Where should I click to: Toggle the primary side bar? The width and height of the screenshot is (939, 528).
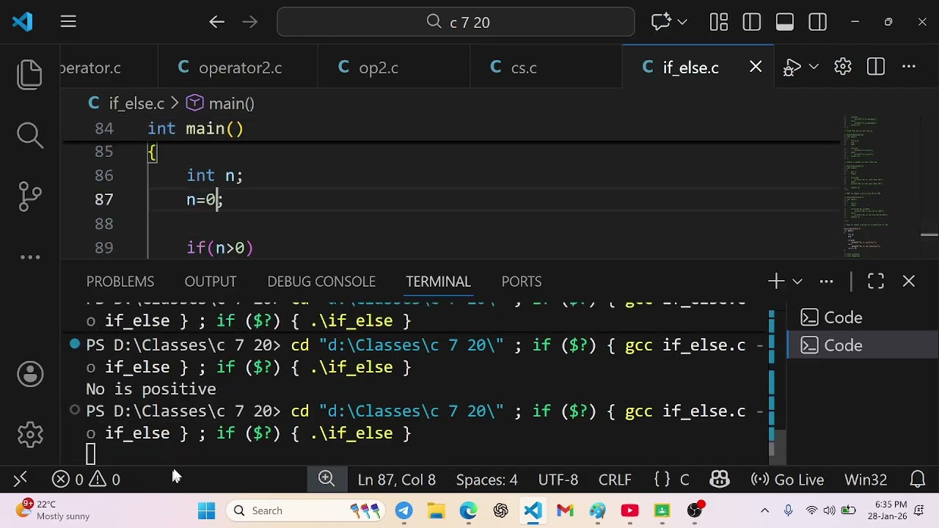coord(752,22)
